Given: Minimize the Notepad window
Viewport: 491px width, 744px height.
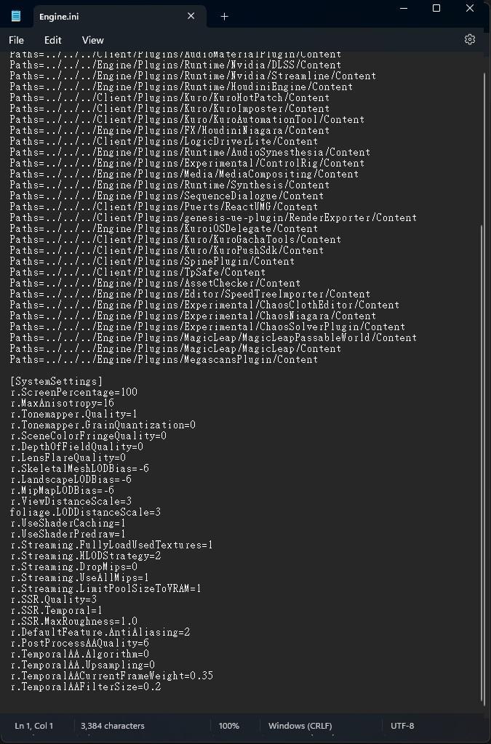Looking at the screenshot, I should pyautogui.click(x=404, y=9).
